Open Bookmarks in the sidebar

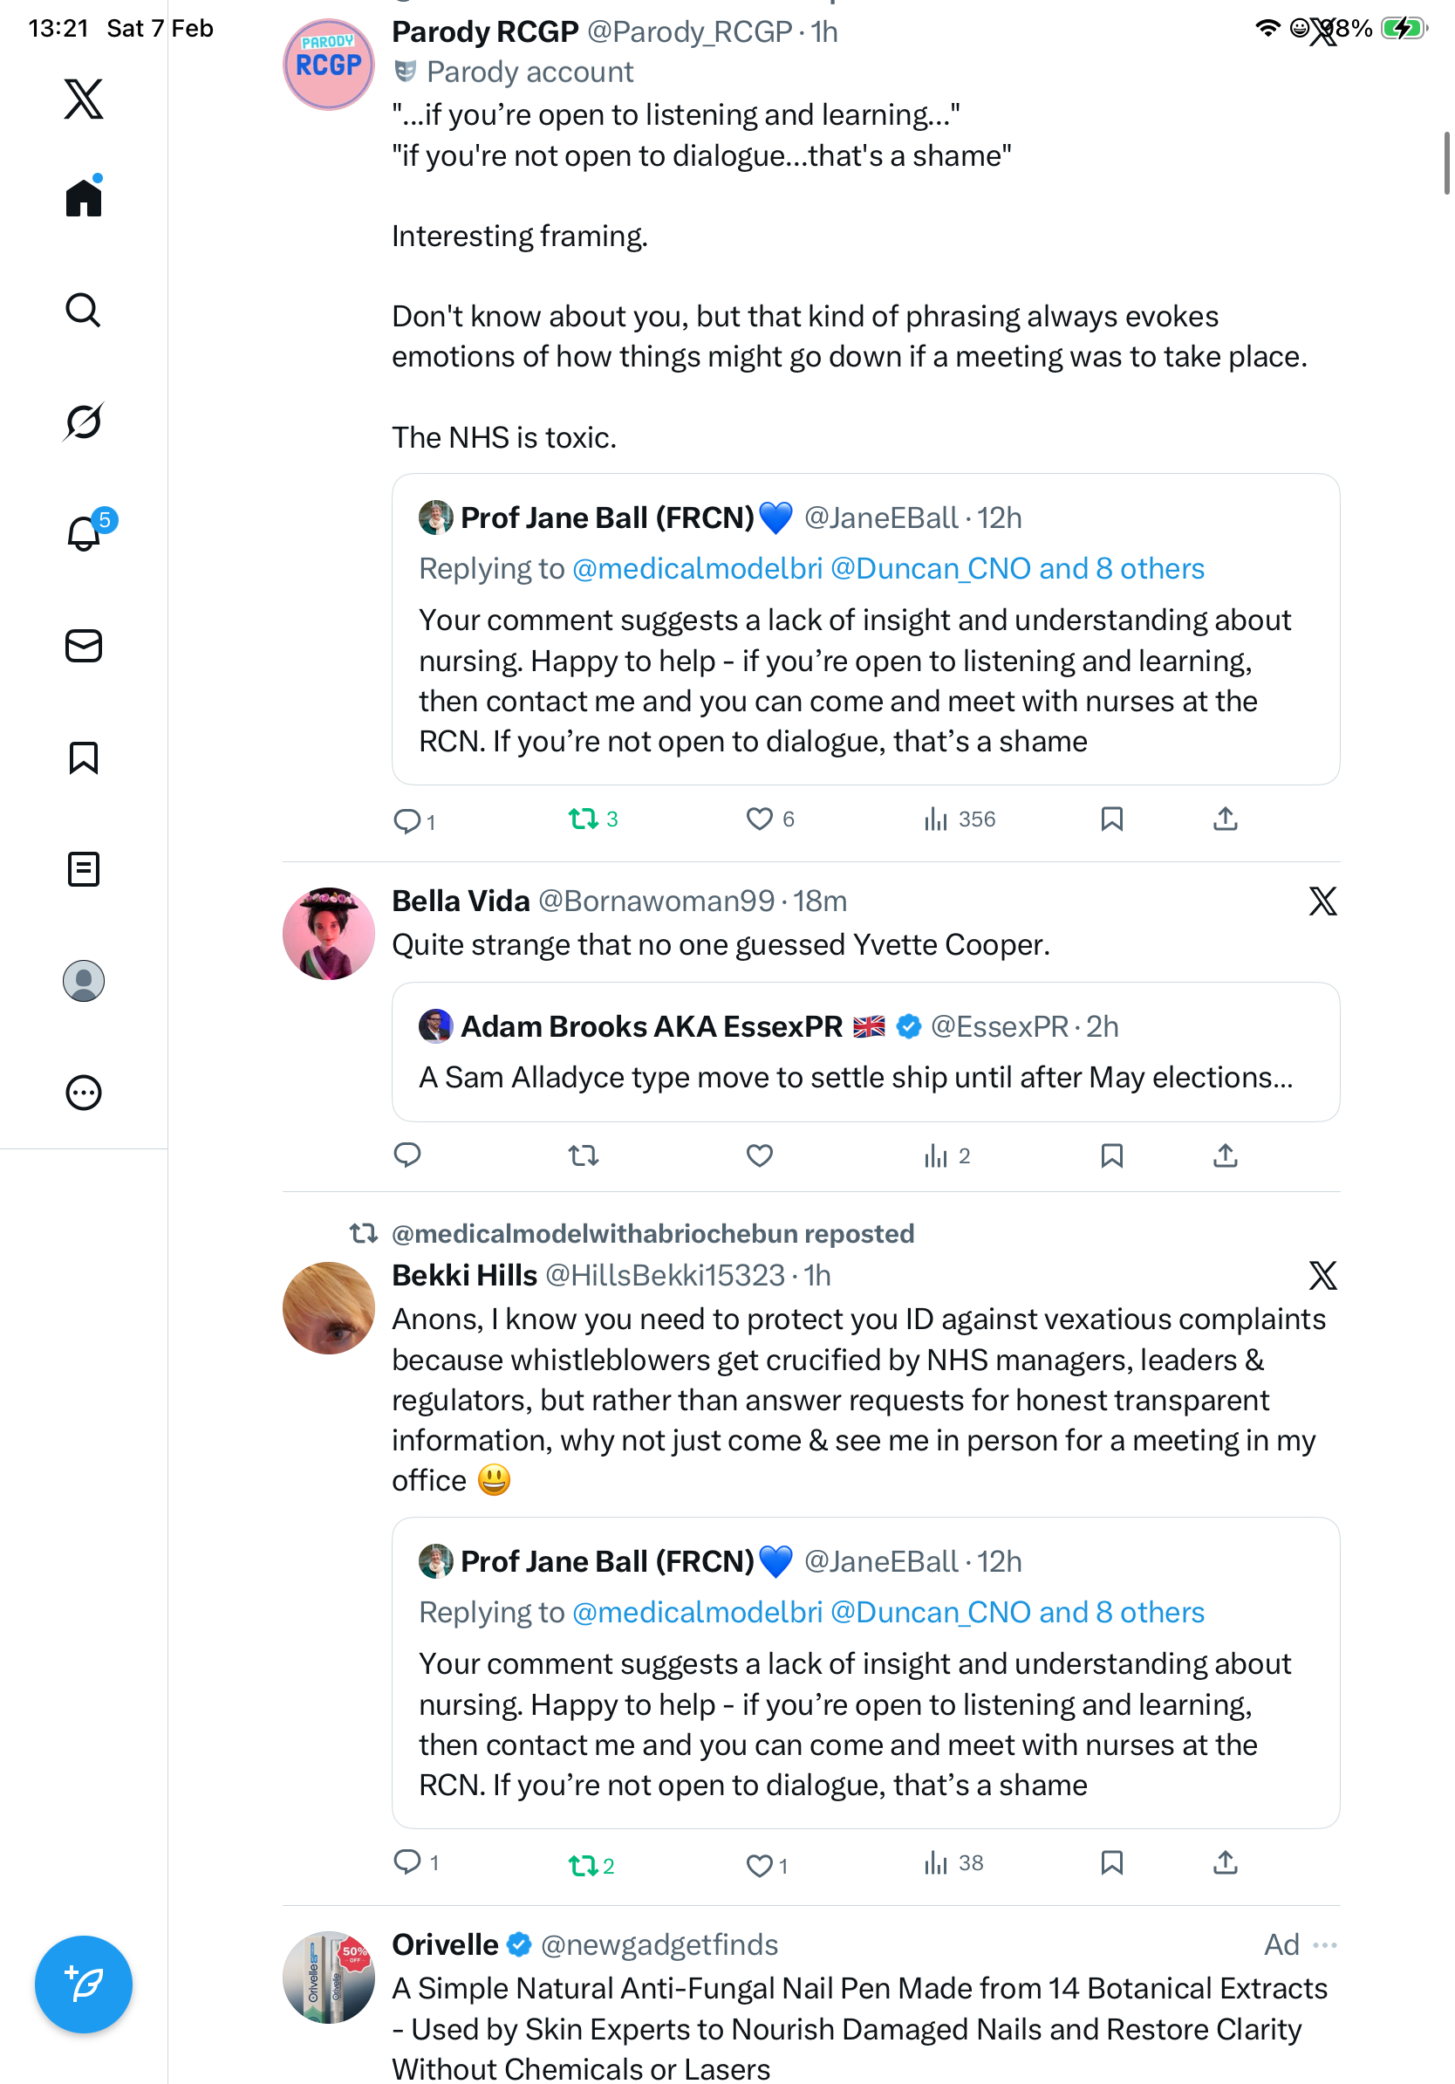[84, 757]
